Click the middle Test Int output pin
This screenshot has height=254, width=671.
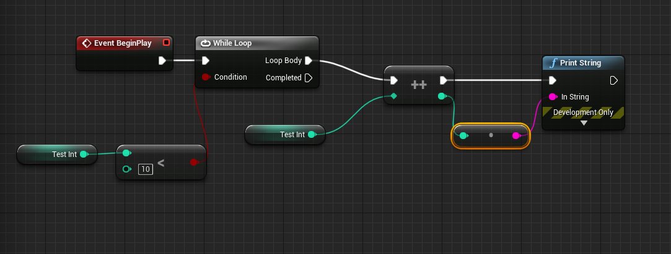coord(312,135)
